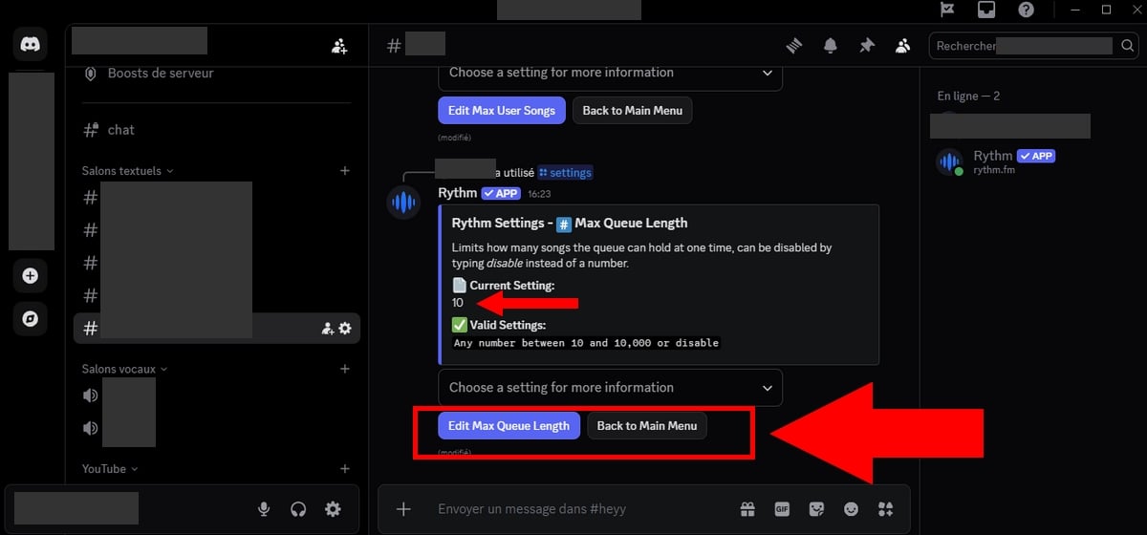Image resolution: width=1147 pixels, height=535 pixels.
Task: Click Edit Max Queue Length button
Action: coord(509,426)
